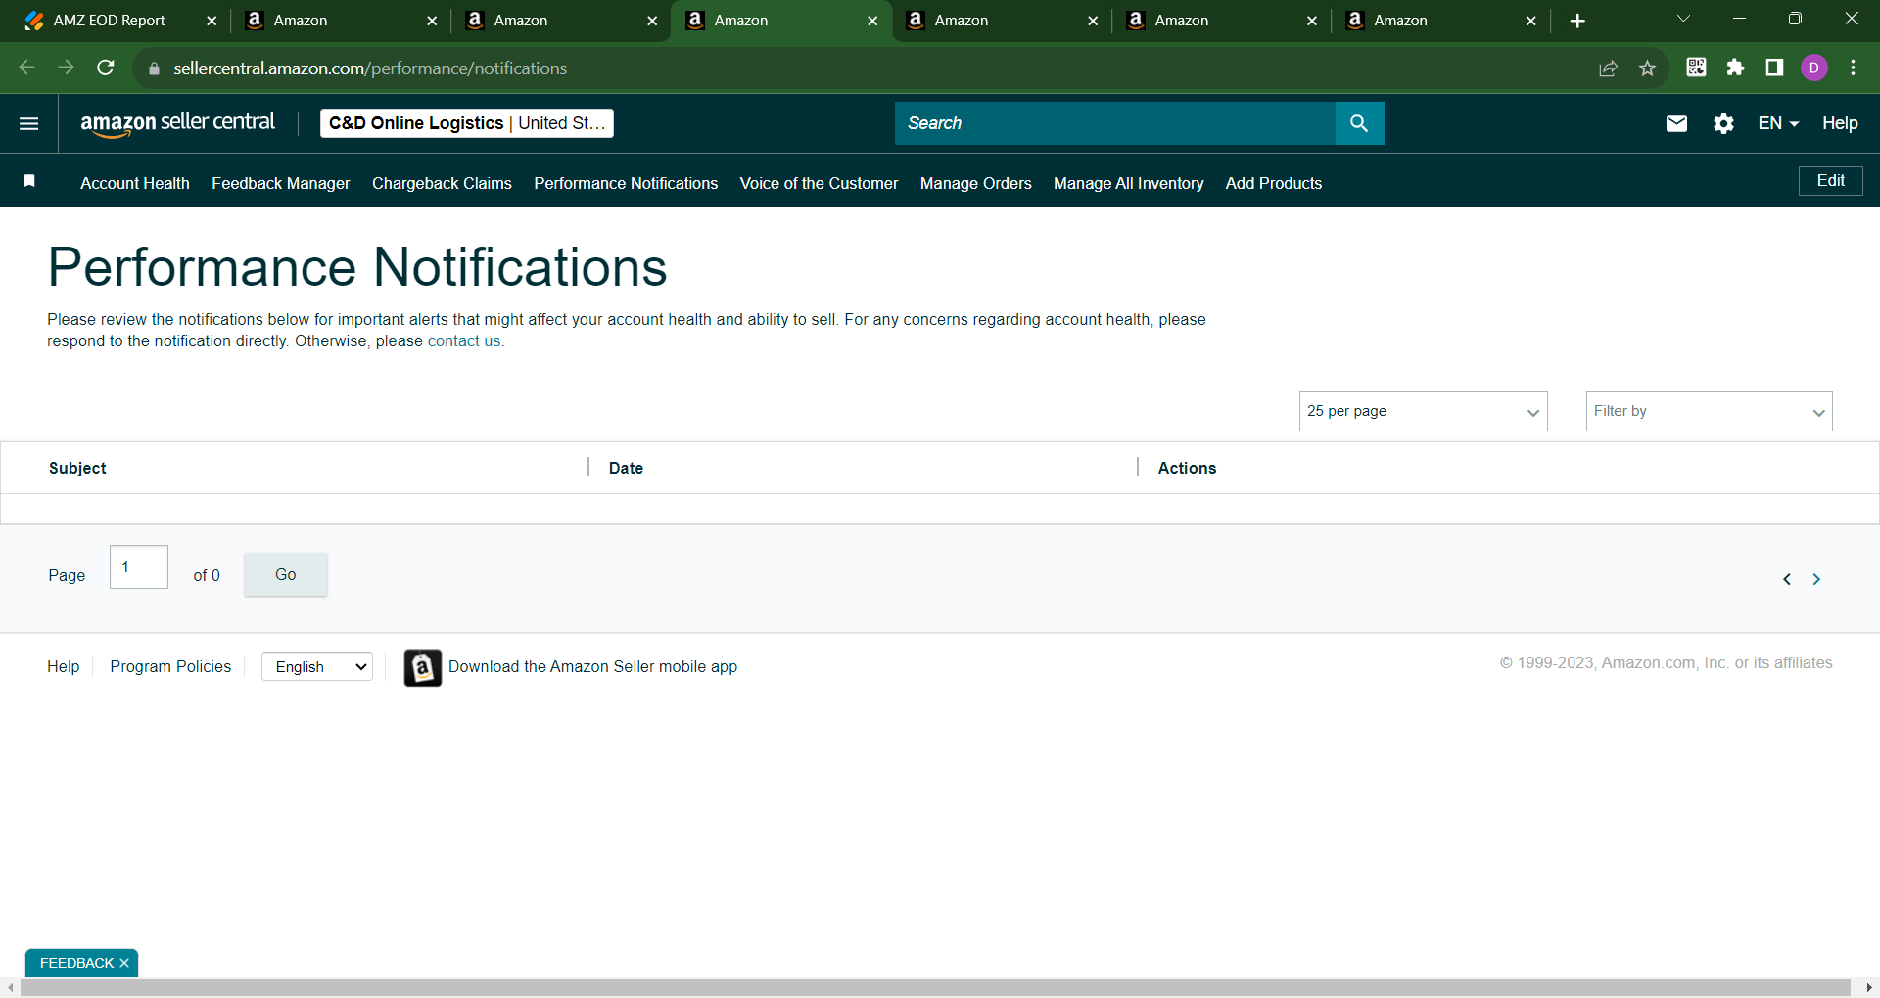Bookmark this page with star icon
The width and height of the screenshot is (1880, 998).
click(1648, 68)
